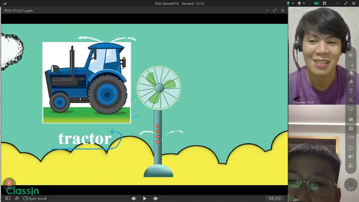Go to the previous slide arrow
The image size is (359, 202).
134,198
